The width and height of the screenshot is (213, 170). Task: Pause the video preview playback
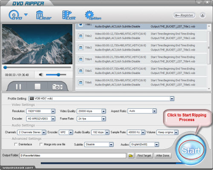18,87
